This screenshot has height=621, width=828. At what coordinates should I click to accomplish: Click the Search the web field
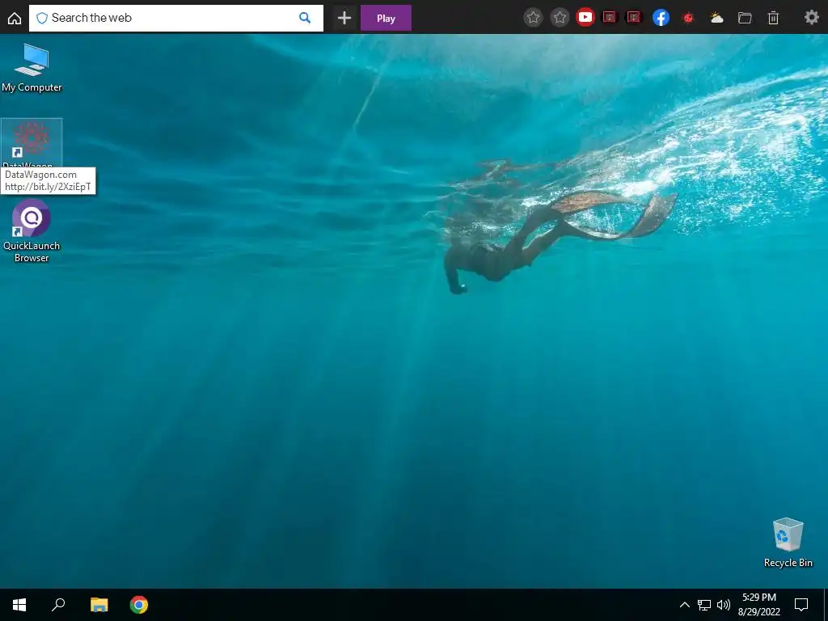click(x=175, y=18)
